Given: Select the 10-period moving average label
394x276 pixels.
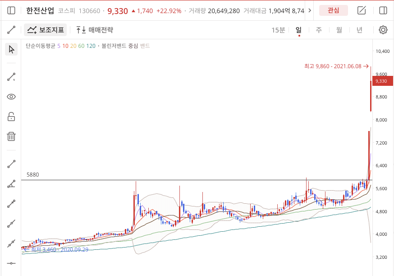Looking at the screenshot, I should point(65,46).
